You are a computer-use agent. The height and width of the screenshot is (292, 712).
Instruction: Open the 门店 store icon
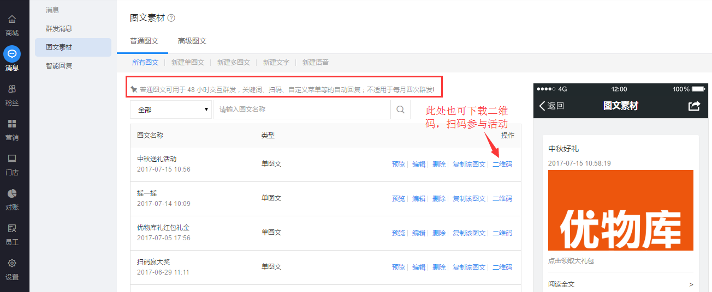(x=12, y=159)
